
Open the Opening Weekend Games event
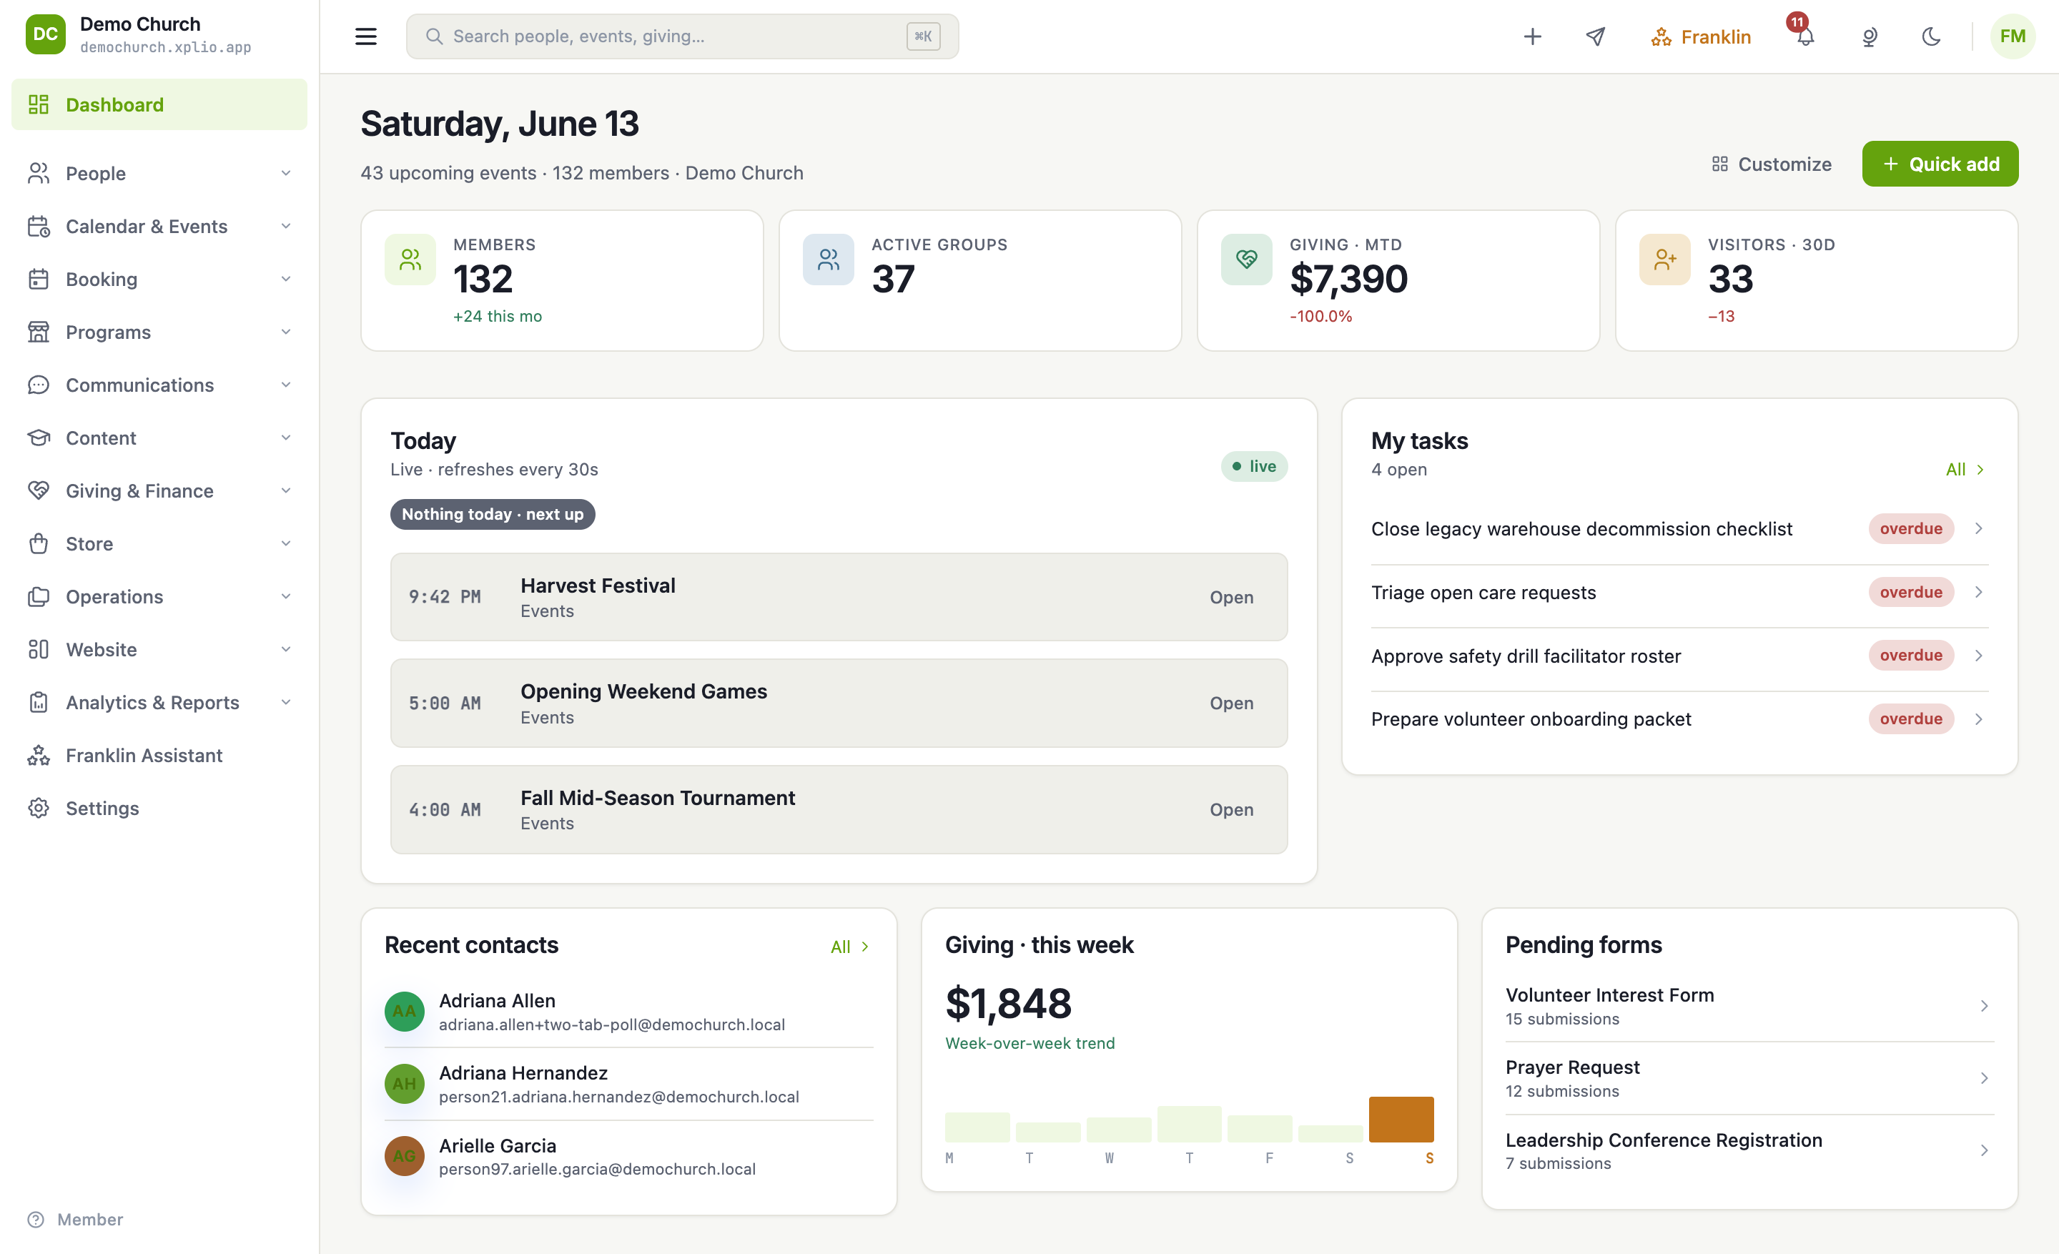tap(838, 703)
